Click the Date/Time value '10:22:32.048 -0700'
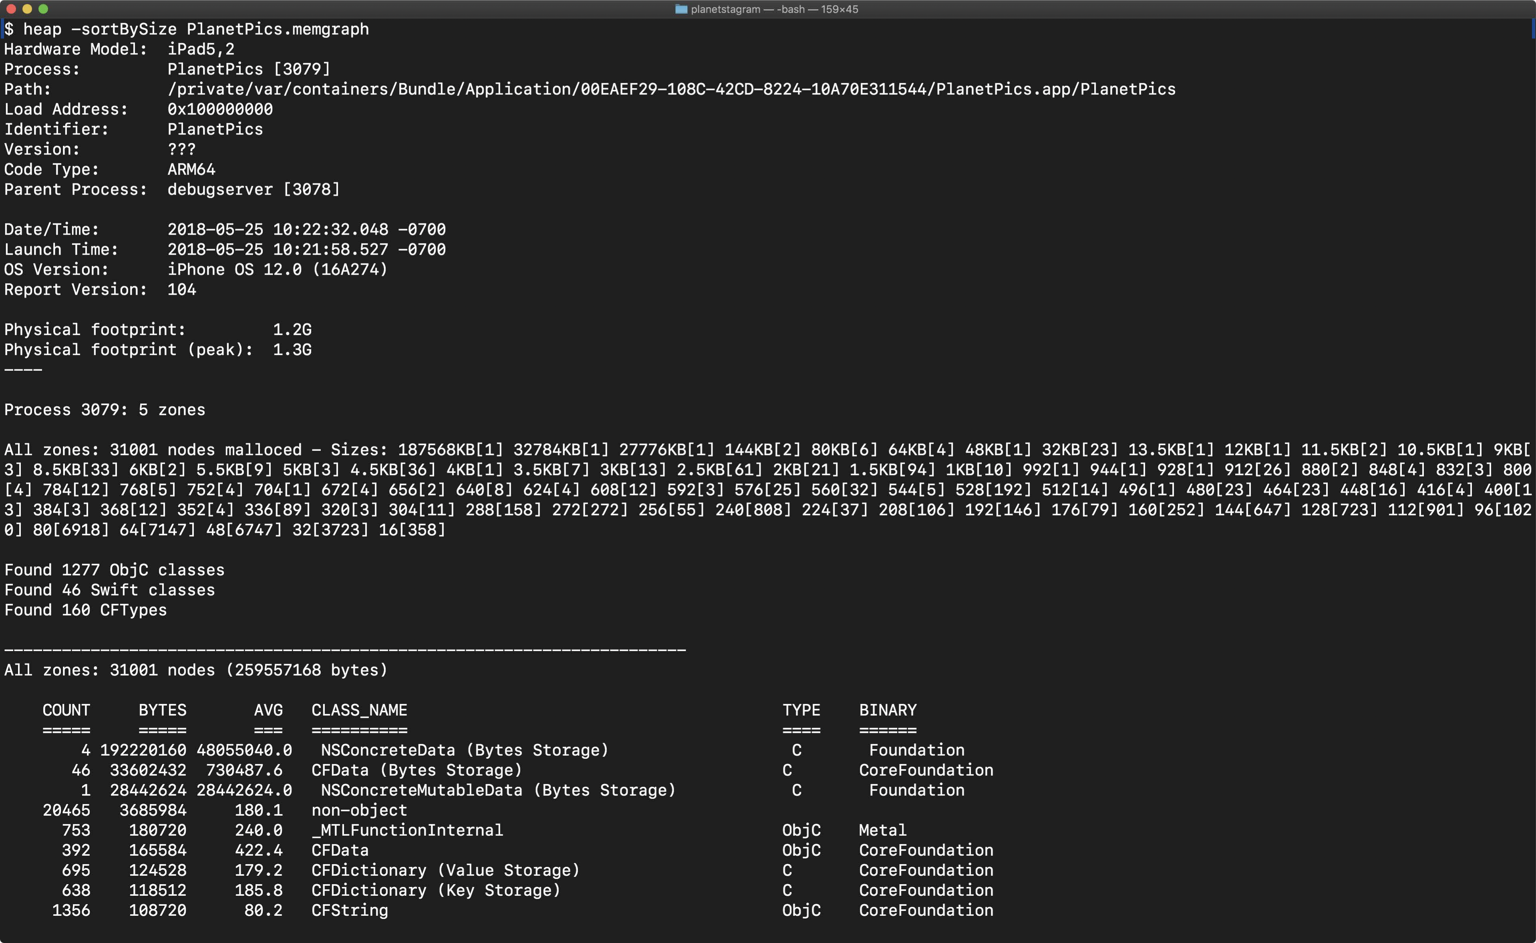 [x=359, y=229]
